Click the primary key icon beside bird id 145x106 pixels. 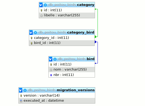coord(51,64)
